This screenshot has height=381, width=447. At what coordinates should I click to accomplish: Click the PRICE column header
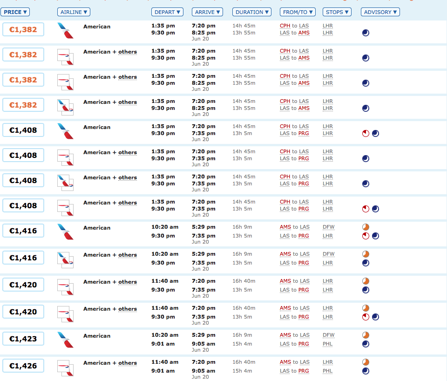15,12
